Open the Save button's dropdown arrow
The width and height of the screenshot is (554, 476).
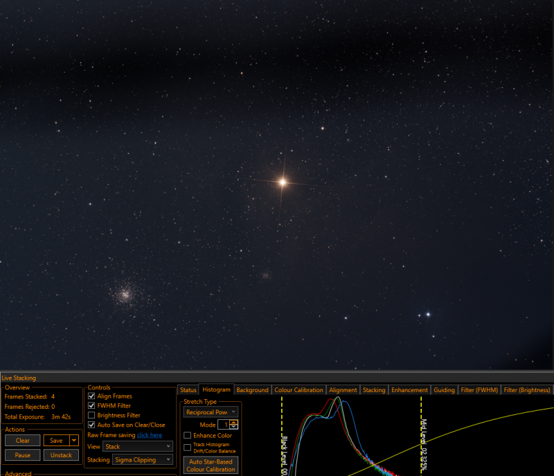tap(74, 440)
